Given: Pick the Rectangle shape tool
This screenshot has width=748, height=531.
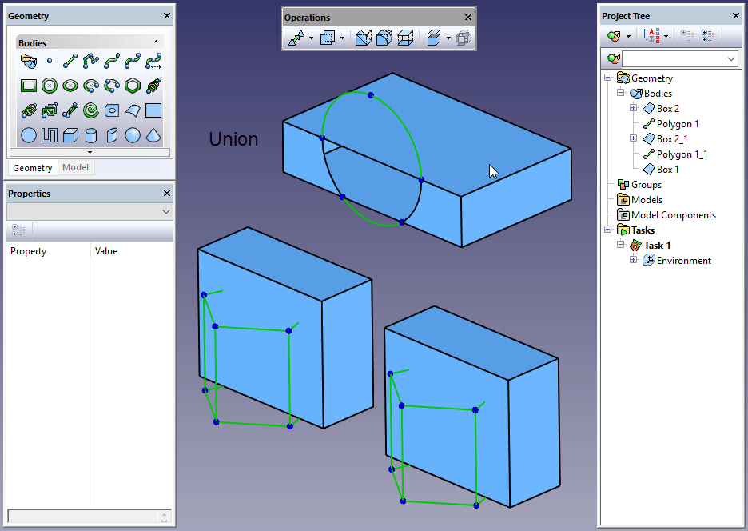Looking at the screenshot, I should pyautogui.click(x=29, y=86).
